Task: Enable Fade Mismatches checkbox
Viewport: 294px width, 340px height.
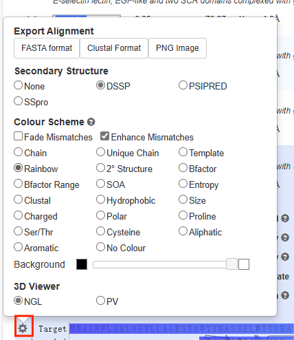Action: click(18, 136)
